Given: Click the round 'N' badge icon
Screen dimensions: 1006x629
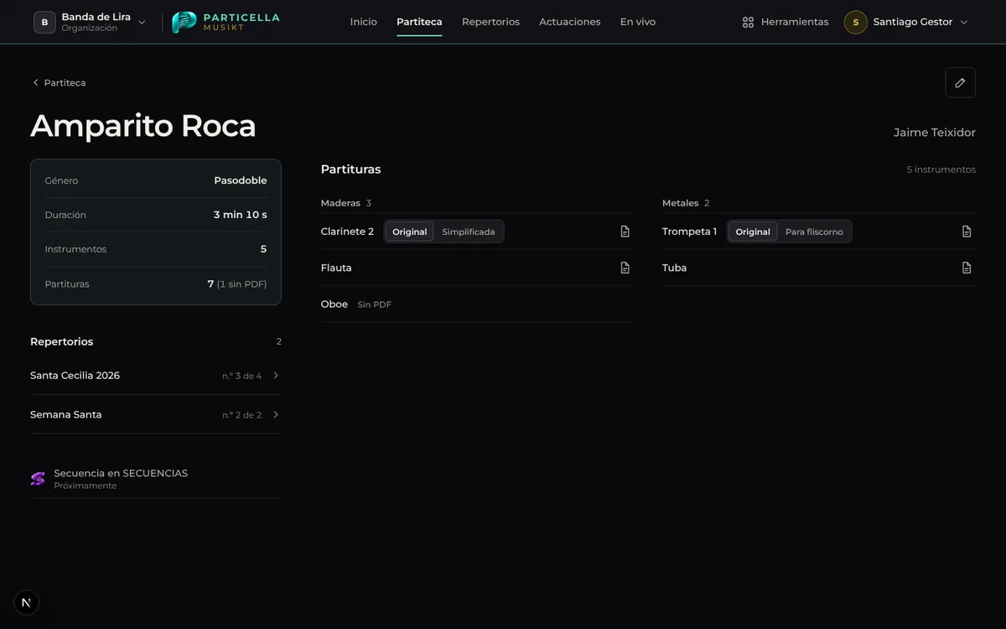Looking at the screenshot, I should 26,602.
